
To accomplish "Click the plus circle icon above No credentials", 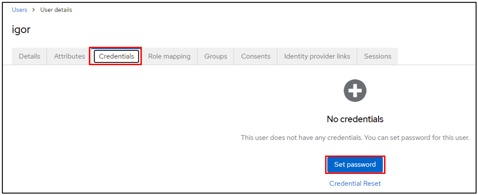I will pos(355,91).
